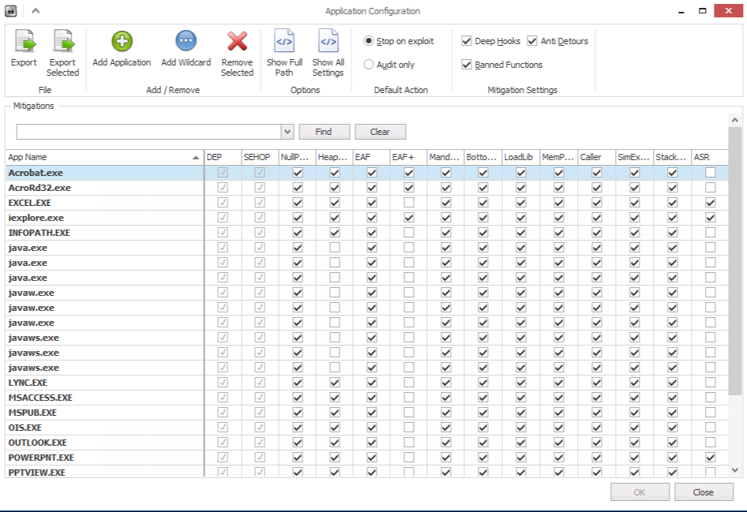Select the Audit only radio button
The width and height of the screenshot is (747, 512).
369,65
